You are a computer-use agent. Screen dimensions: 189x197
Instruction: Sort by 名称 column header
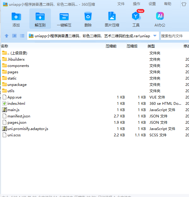pos(4,46)
